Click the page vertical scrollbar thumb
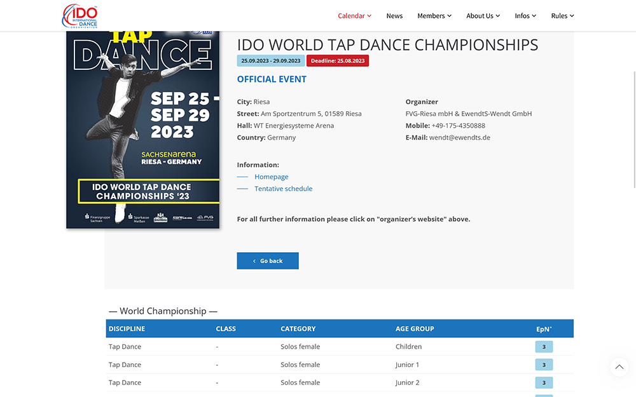This screenshot has height=397, width=636. [634, 130]
